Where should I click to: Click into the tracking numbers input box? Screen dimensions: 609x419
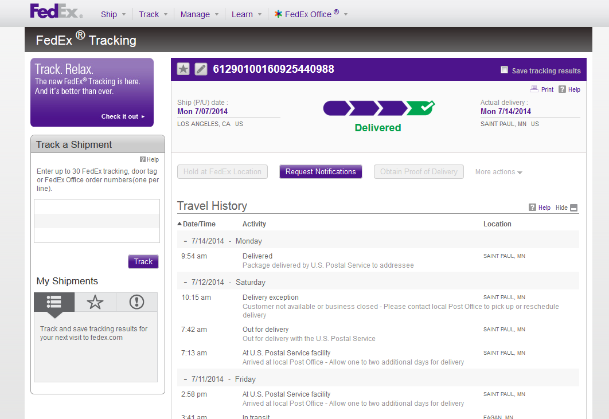[x=97, y=221]
